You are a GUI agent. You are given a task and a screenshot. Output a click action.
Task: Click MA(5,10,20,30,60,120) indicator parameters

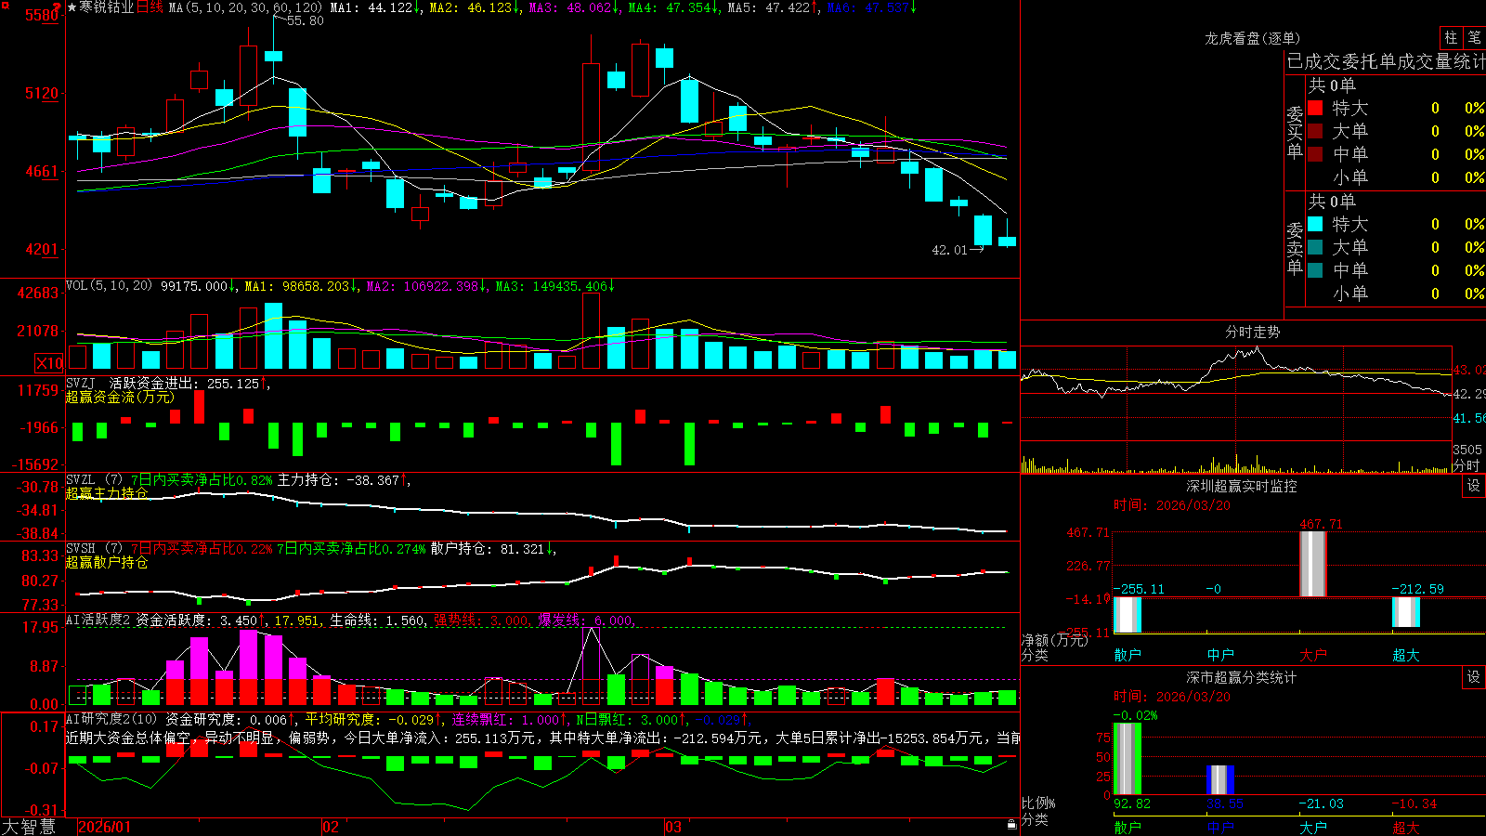point(245,7)
